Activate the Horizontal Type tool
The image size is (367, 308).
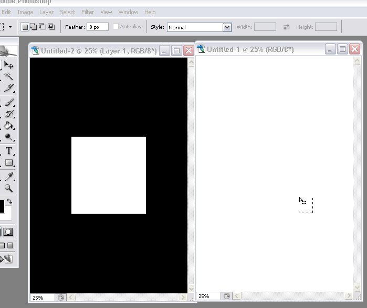click(x=9, y=151)
